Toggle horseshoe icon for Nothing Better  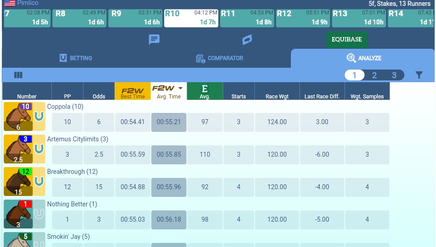39,214
